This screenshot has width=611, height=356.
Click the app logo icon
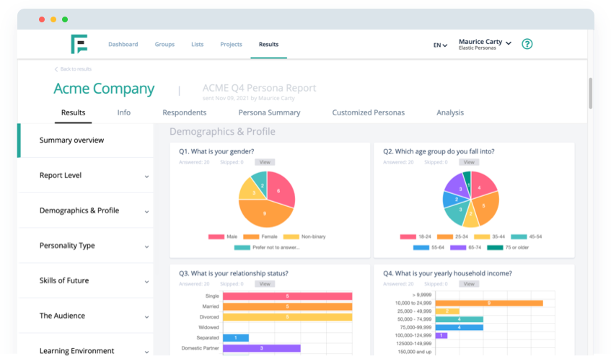tap(79, 44)
